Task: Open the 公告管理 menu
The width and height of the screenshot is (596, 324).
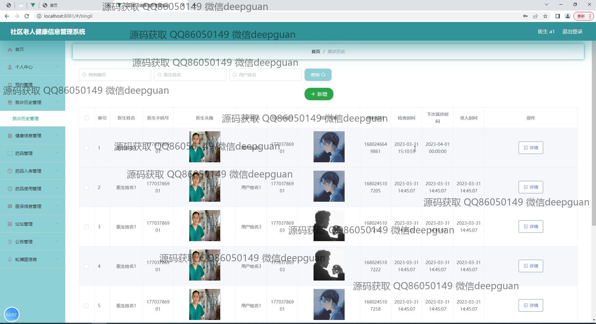Action: pos(24,242)
